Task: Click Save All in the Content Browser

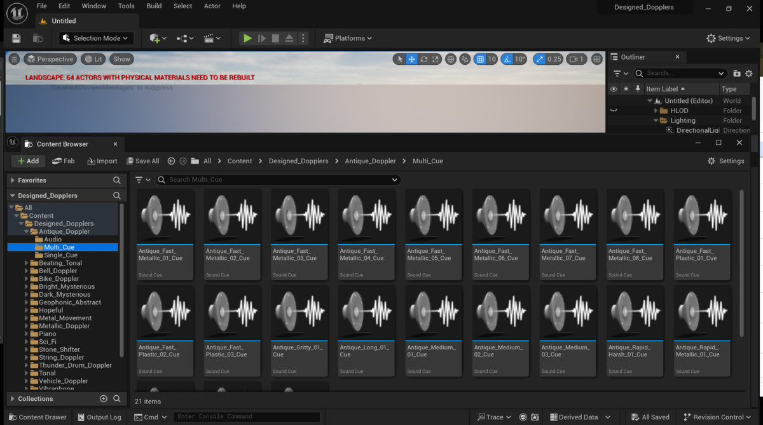Action: (142, 161)
